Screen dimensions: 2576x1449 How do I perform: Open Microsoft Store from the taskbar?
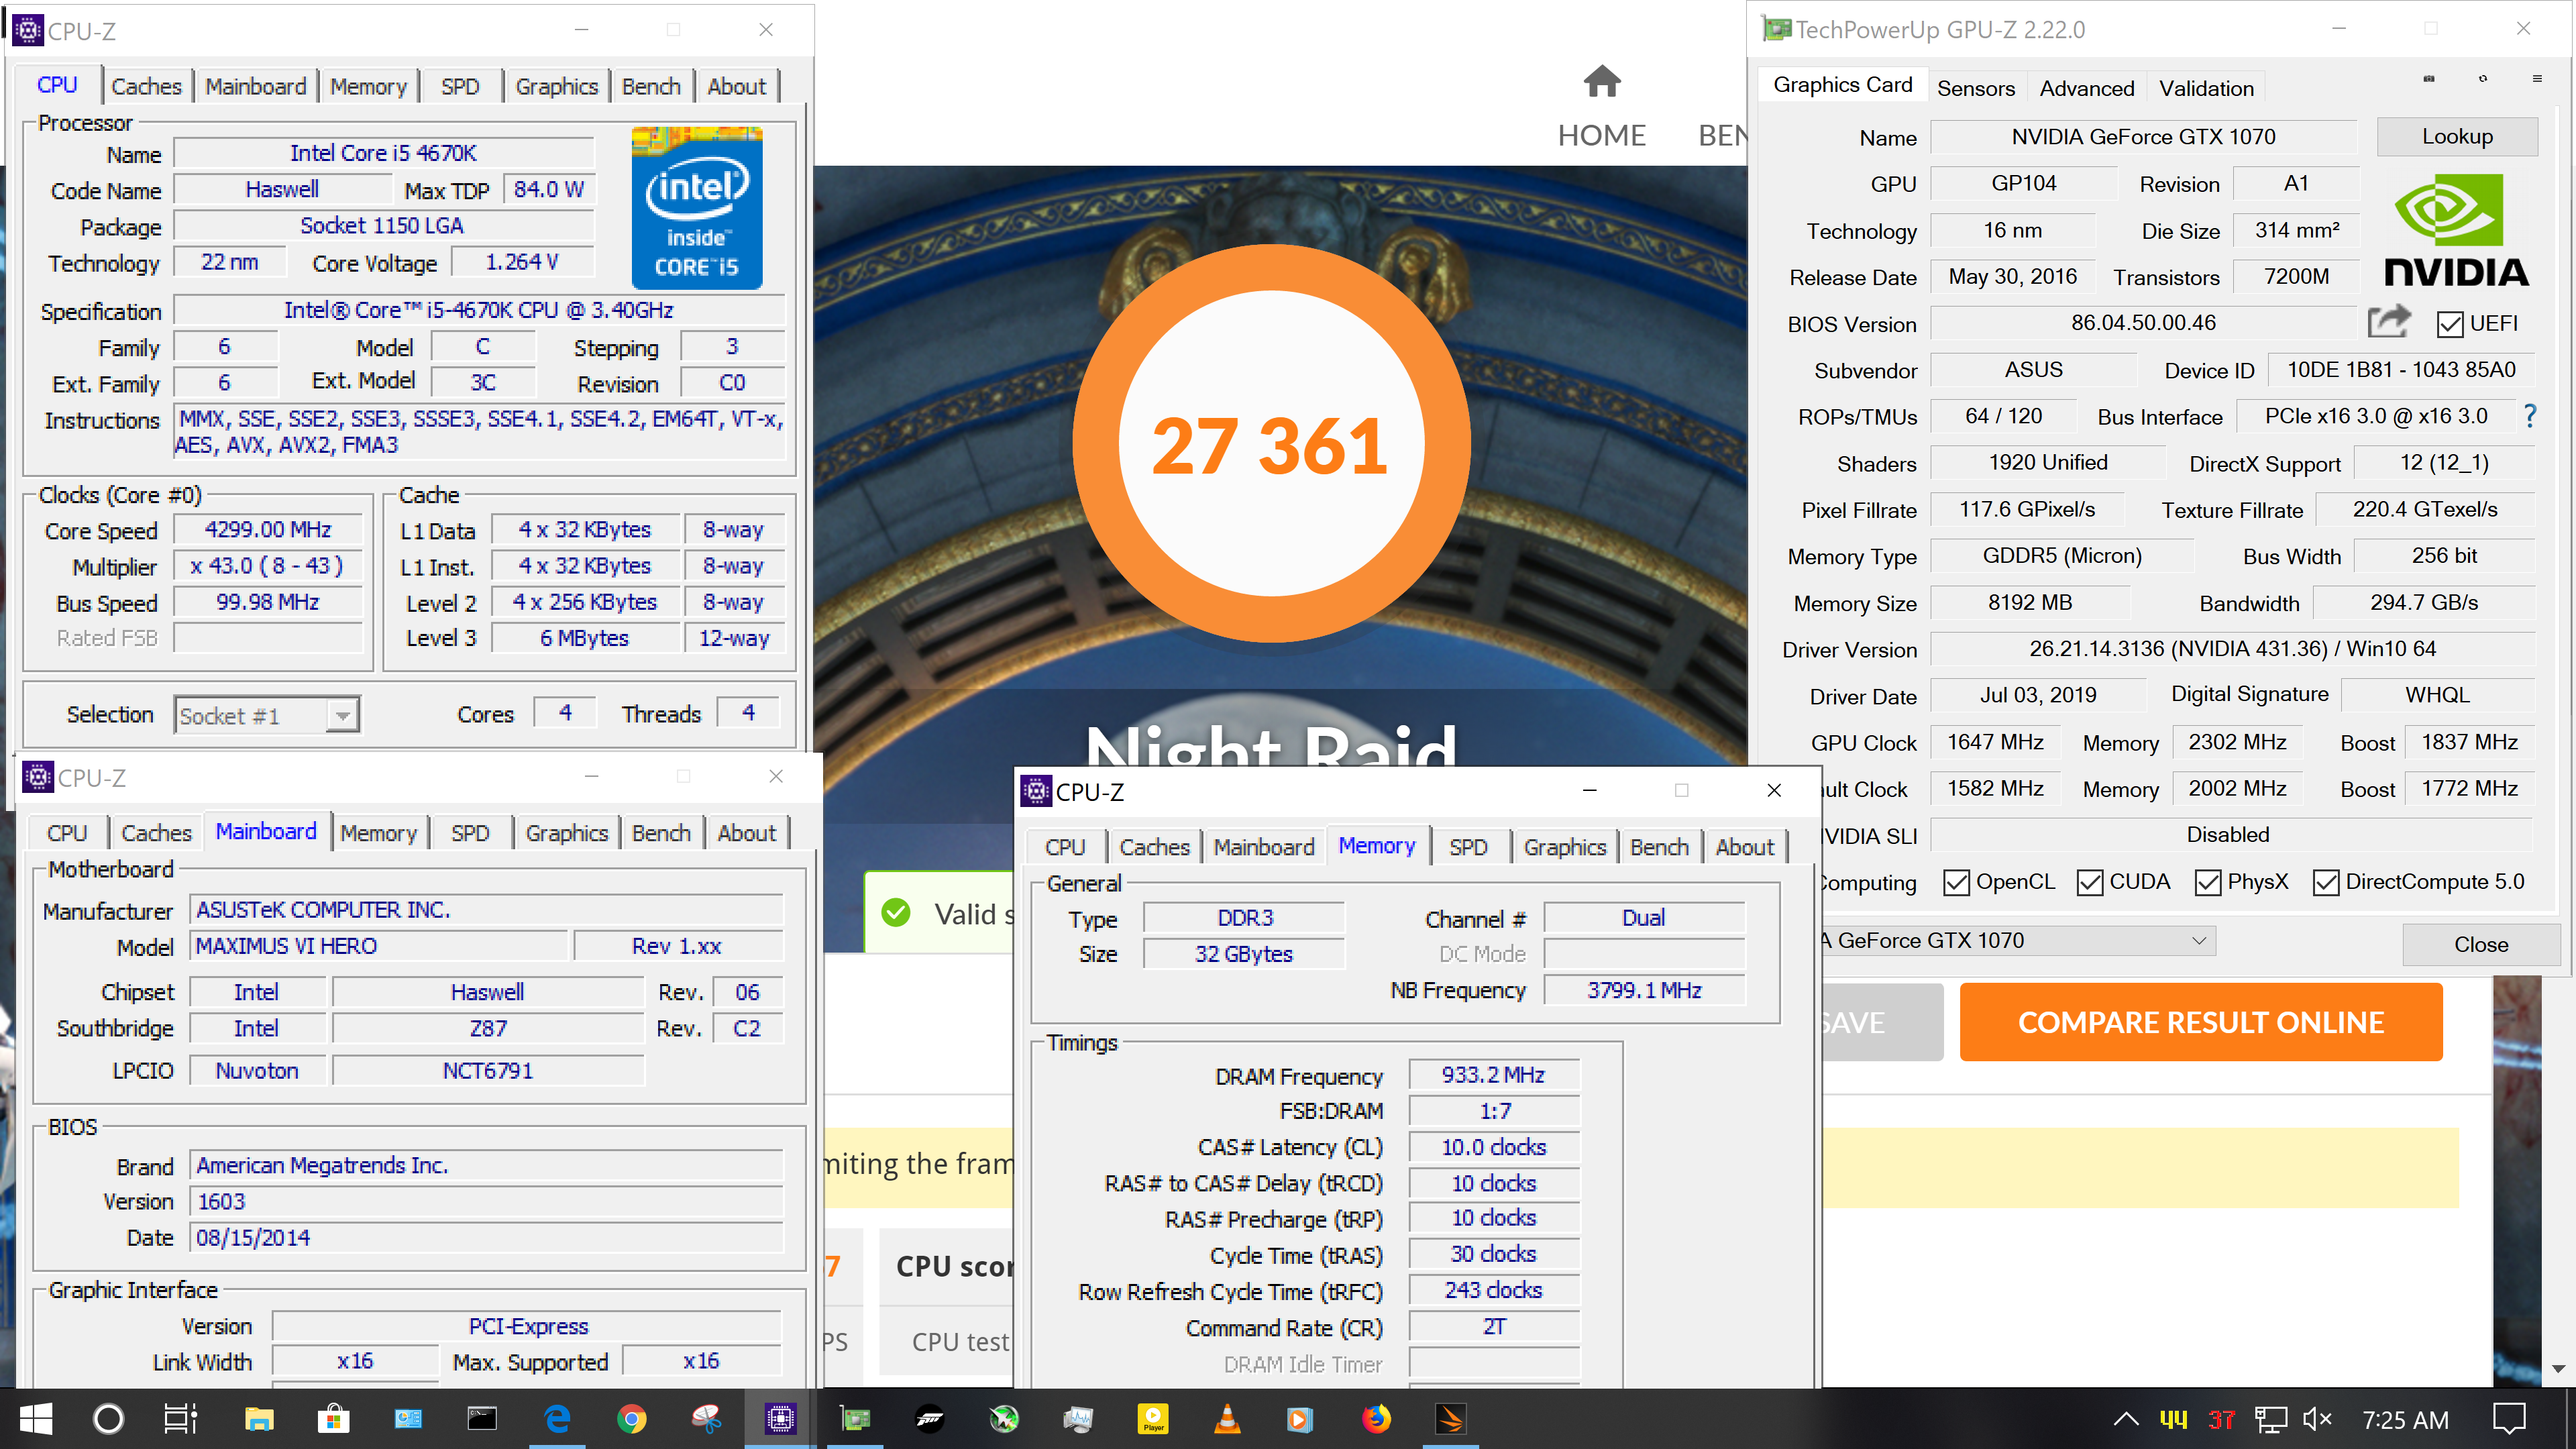coord(333,1419)
